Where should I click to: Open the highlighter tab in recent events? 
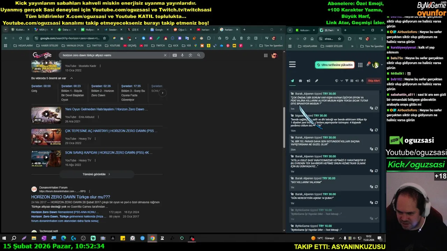click(316, 81)
